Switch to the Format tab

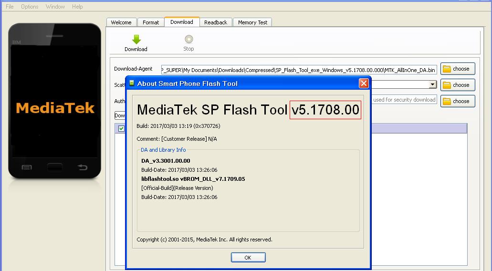[x=151, y=22]
